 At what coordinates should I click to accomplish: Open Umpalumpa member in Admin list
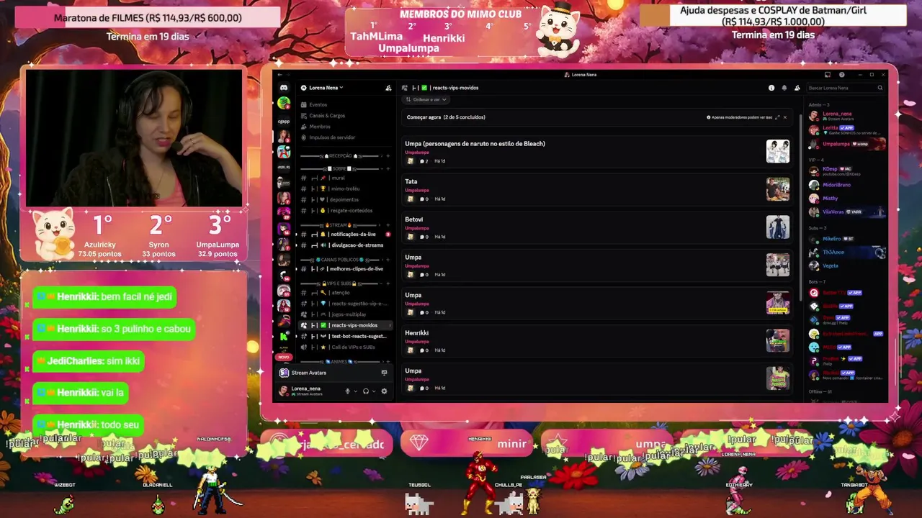847,144
